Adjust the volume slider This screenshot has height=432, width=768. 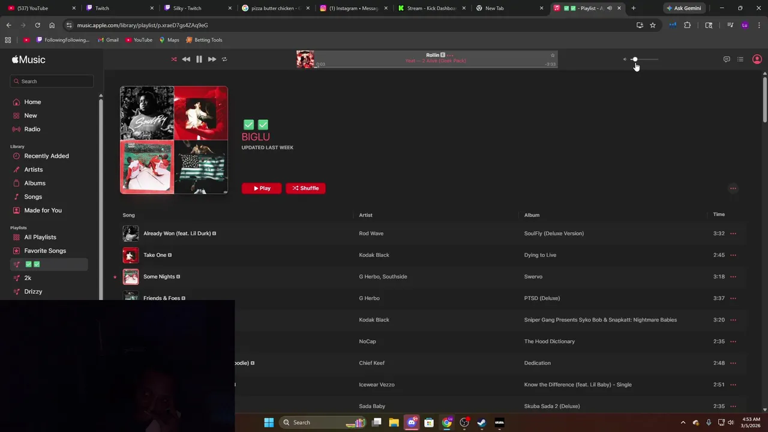[x=644, y=59]
